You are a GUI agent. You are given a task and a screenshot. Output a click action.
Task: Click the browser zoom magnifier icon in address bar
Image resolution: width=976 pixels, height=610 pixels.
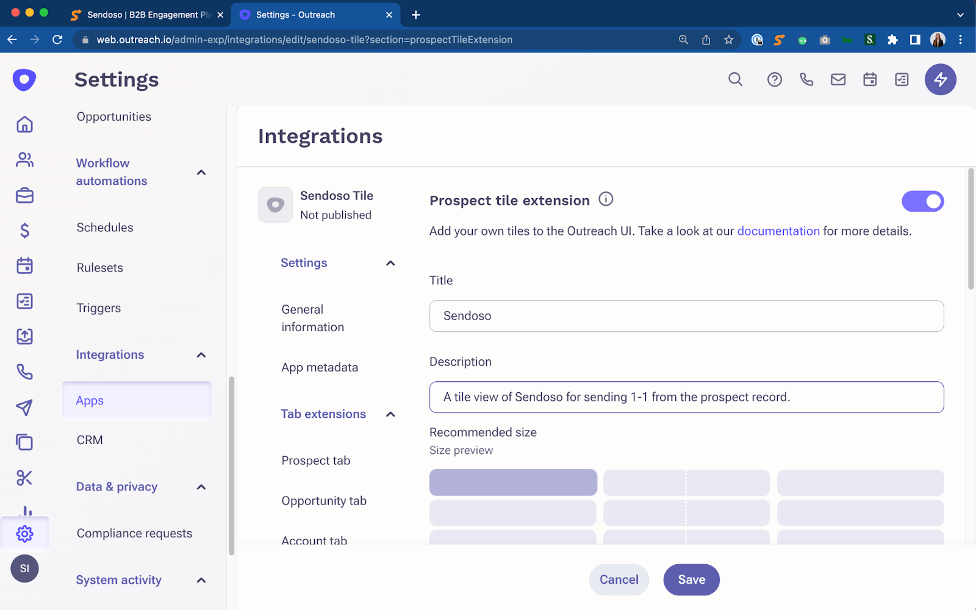[683, 40]
